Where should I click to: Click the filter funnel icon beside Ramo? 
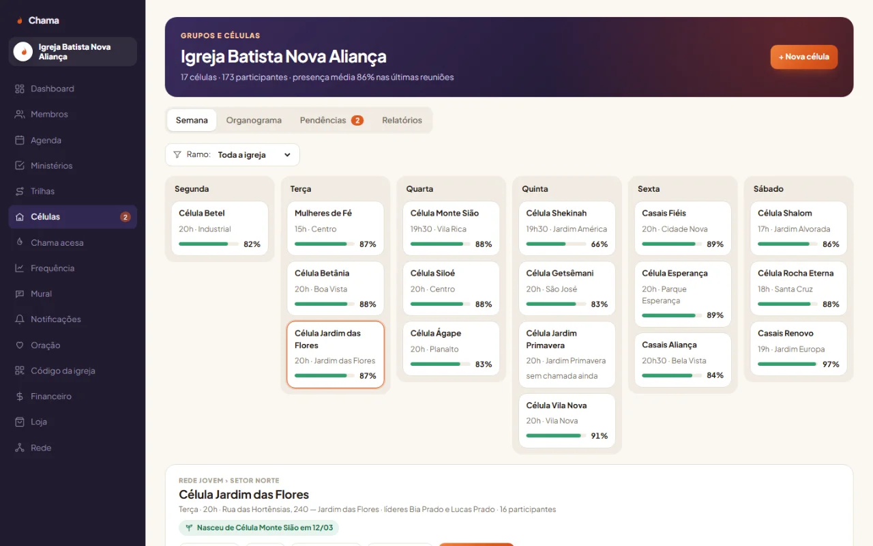pyautogui.click(x=177, y=155)
